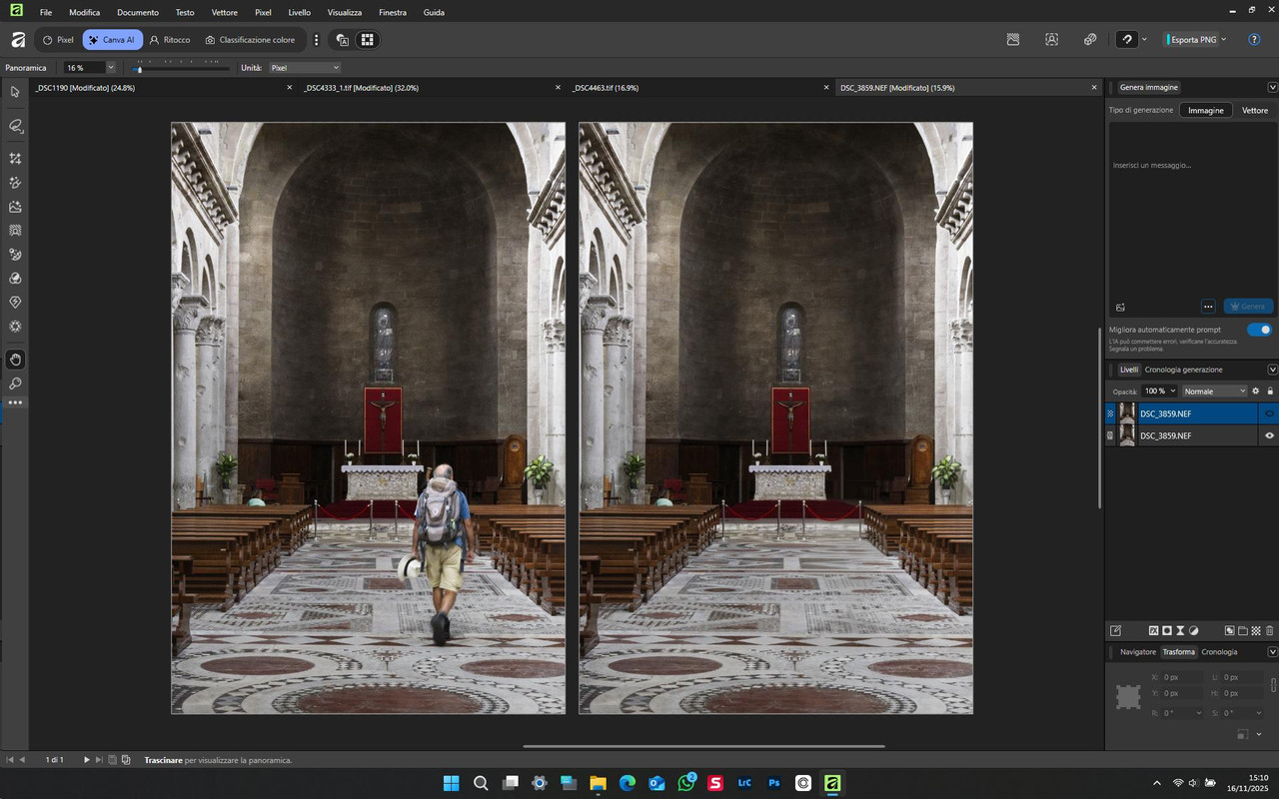
Task: Open Photoshop from the Windows taskbar
Action: point(774,783)
